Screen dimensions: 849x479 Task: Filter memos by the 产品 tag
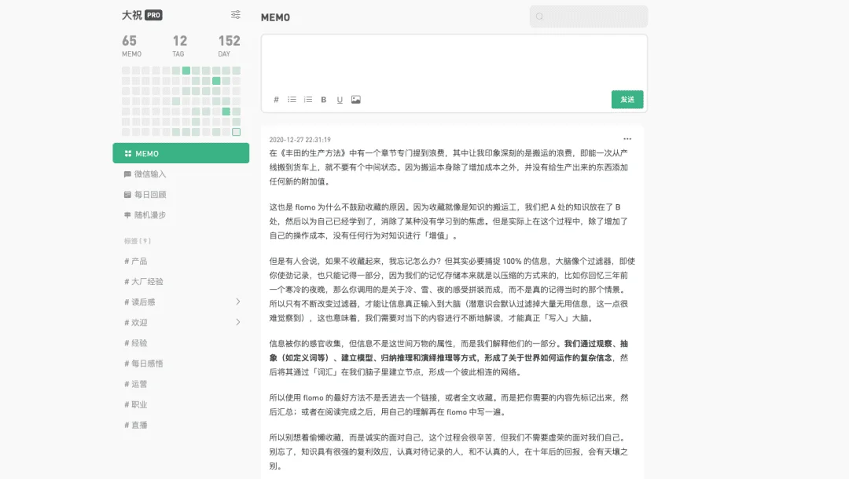139,261
